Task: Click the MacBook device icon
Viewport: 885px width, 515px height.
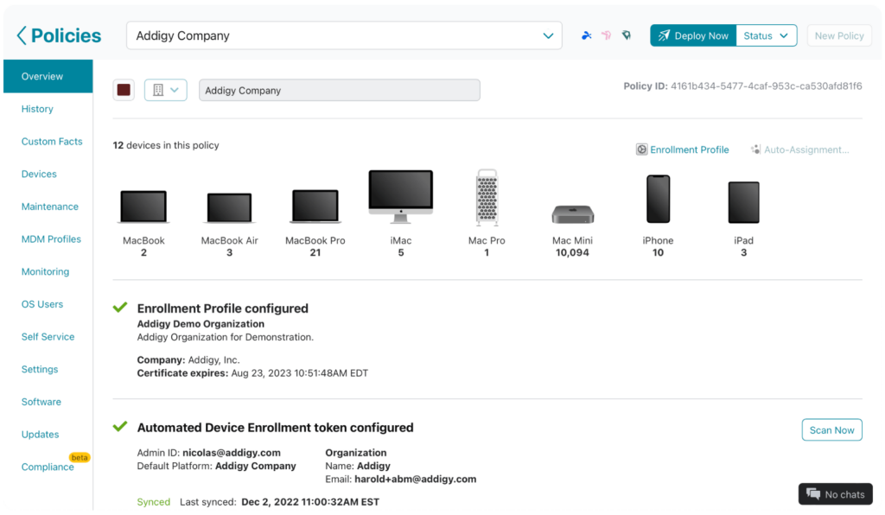Action: coord(143,207)
